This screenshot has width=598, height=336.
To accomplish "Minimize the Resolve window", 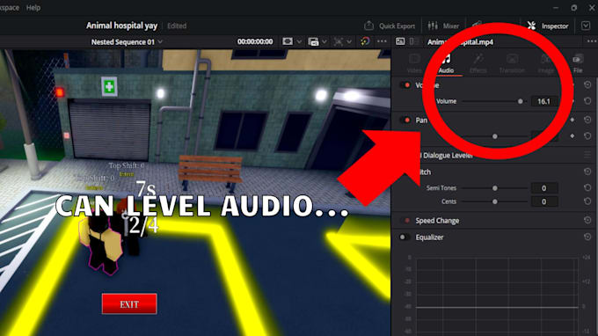I will click(556, 8).
